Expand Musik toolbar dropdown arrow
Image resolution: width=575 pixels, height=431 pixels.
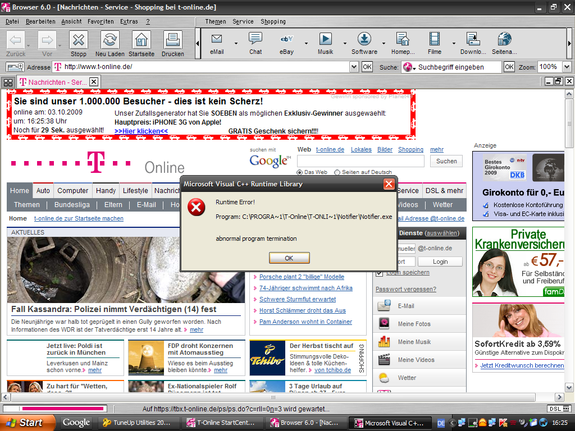[x=345, y=43]
